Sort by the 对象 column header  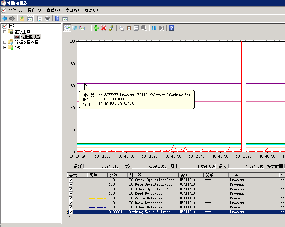pyautogui.click(x=254, y=175)
